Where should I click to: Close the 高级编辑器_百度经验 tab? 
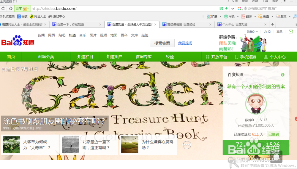click(210, 24)
